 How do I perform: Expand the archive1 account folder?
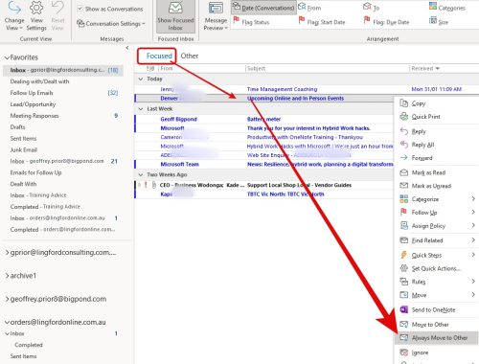[x=7, y=276]
